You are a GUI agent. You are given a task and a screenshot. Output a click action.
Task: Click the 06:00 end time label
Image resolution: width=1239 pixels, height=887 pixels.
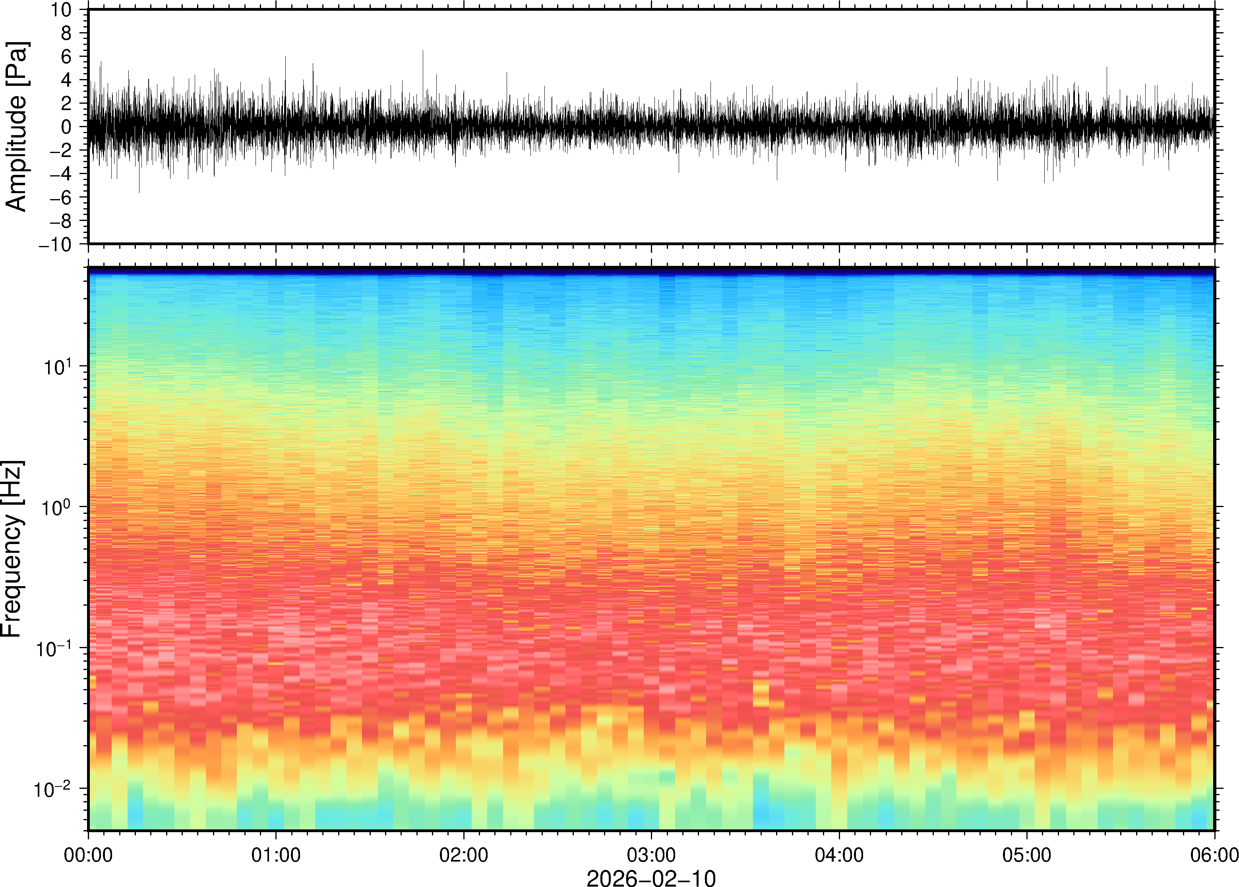pyautogui.click(x=1214, y=855)
